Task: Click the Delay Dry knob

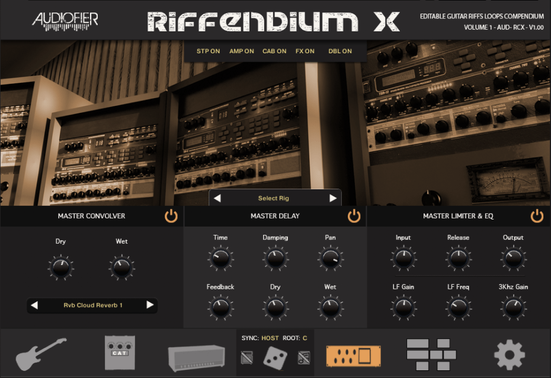Action: 275,308
